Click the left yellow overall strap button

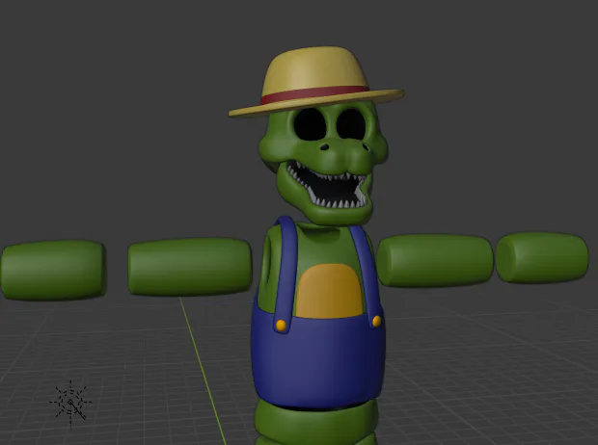281,326
